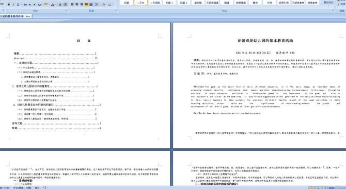Click the character shading icon
This screenshot has width=346, height=189.
point(60,5)
